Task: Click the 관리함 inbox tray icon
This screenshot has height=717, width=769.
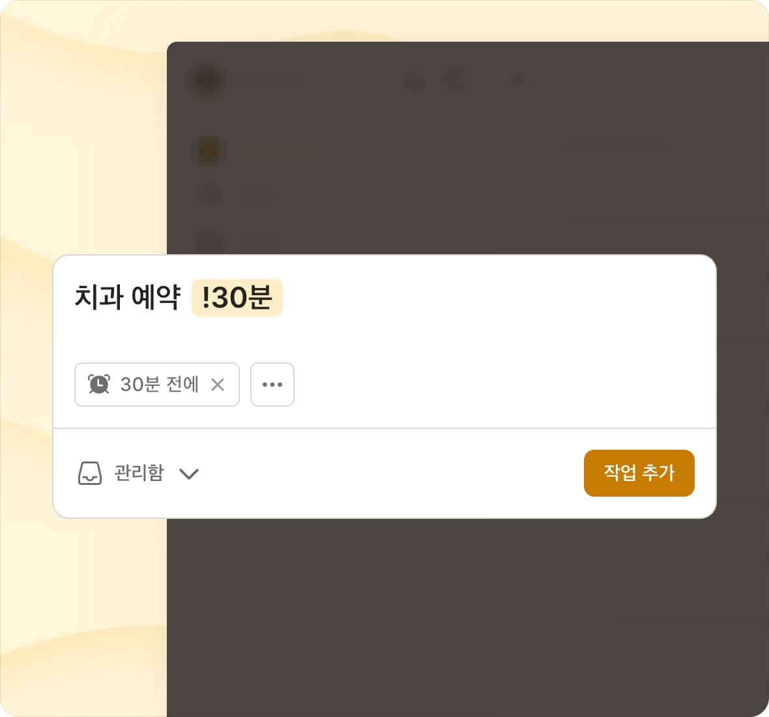Action: (x=90, y=473)
